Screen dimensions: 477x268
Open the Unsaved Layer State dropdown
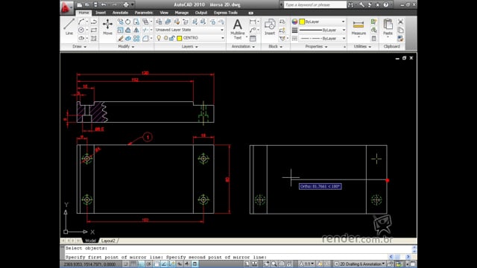click(x=190, y=30)
